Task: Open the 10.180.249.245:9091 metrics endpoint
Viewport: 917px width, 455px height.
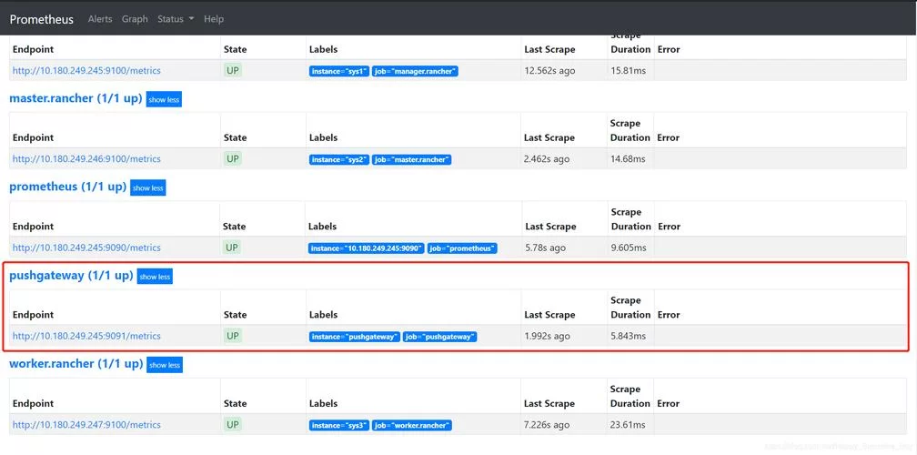Action: click(x=86, y=337)
